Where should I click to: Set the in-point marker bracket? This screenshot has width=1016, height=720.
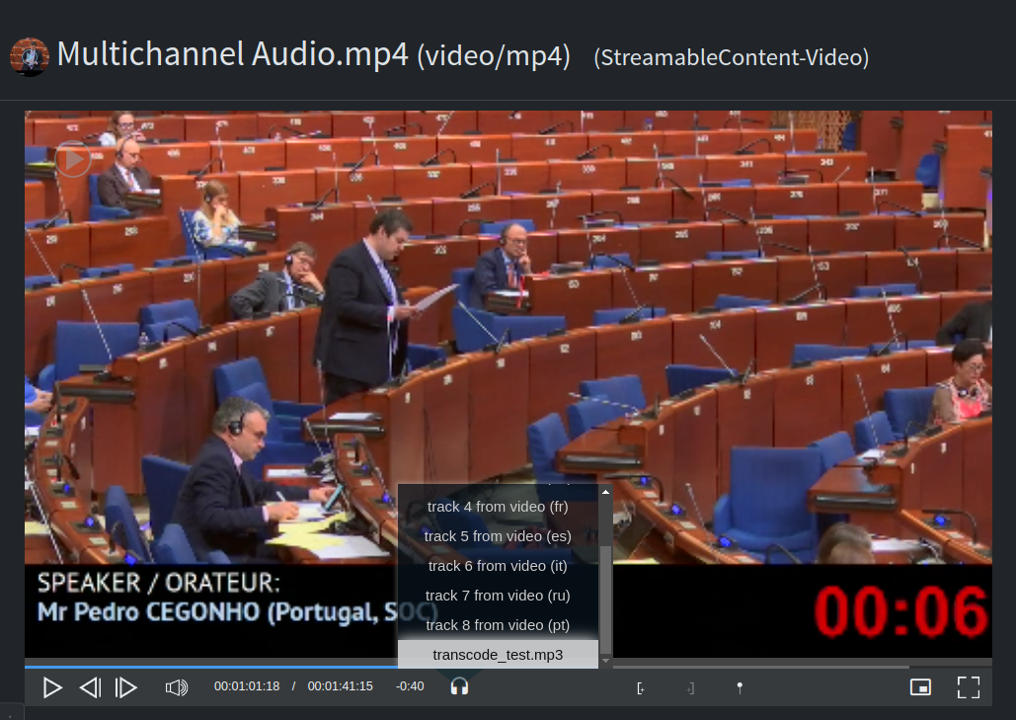coord(641,688)
